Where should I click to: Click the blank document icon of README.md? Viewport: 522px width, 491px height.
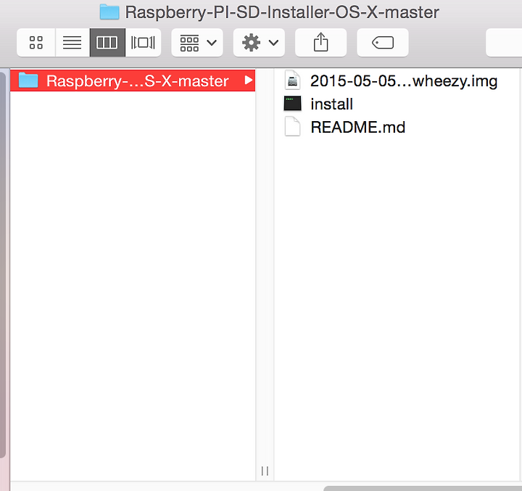click(x=293, y=127)
